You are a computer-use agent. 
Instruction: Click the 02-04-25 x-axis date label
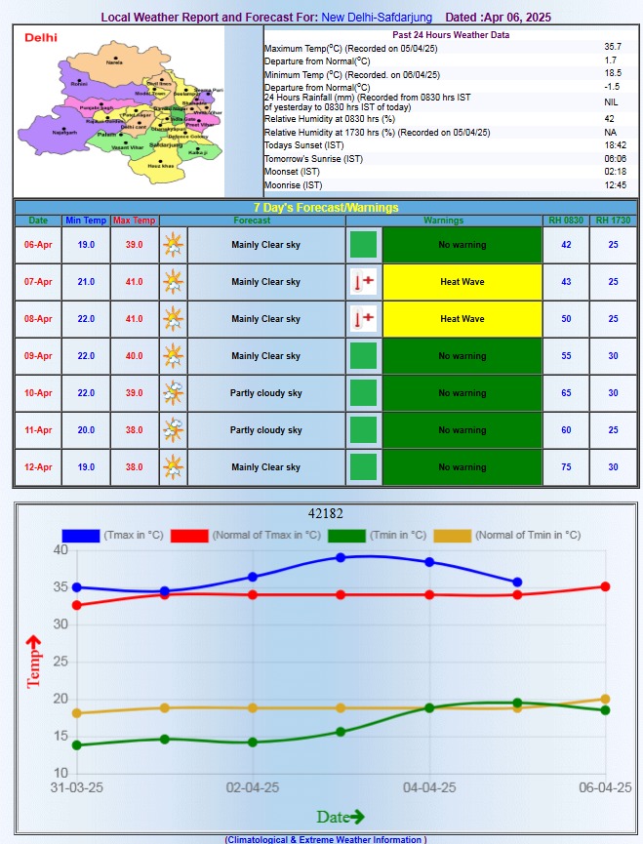click(253, 788)
